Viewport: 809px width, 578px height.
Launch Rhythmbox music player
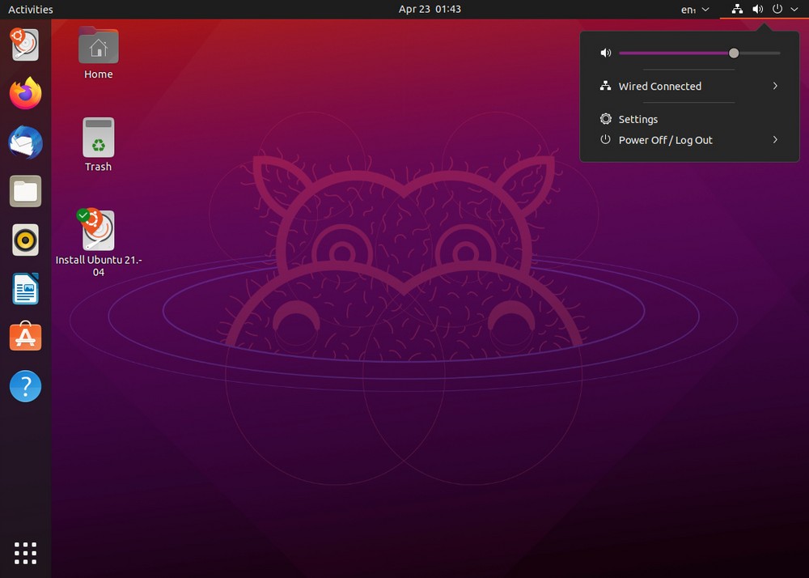point(26,240)
